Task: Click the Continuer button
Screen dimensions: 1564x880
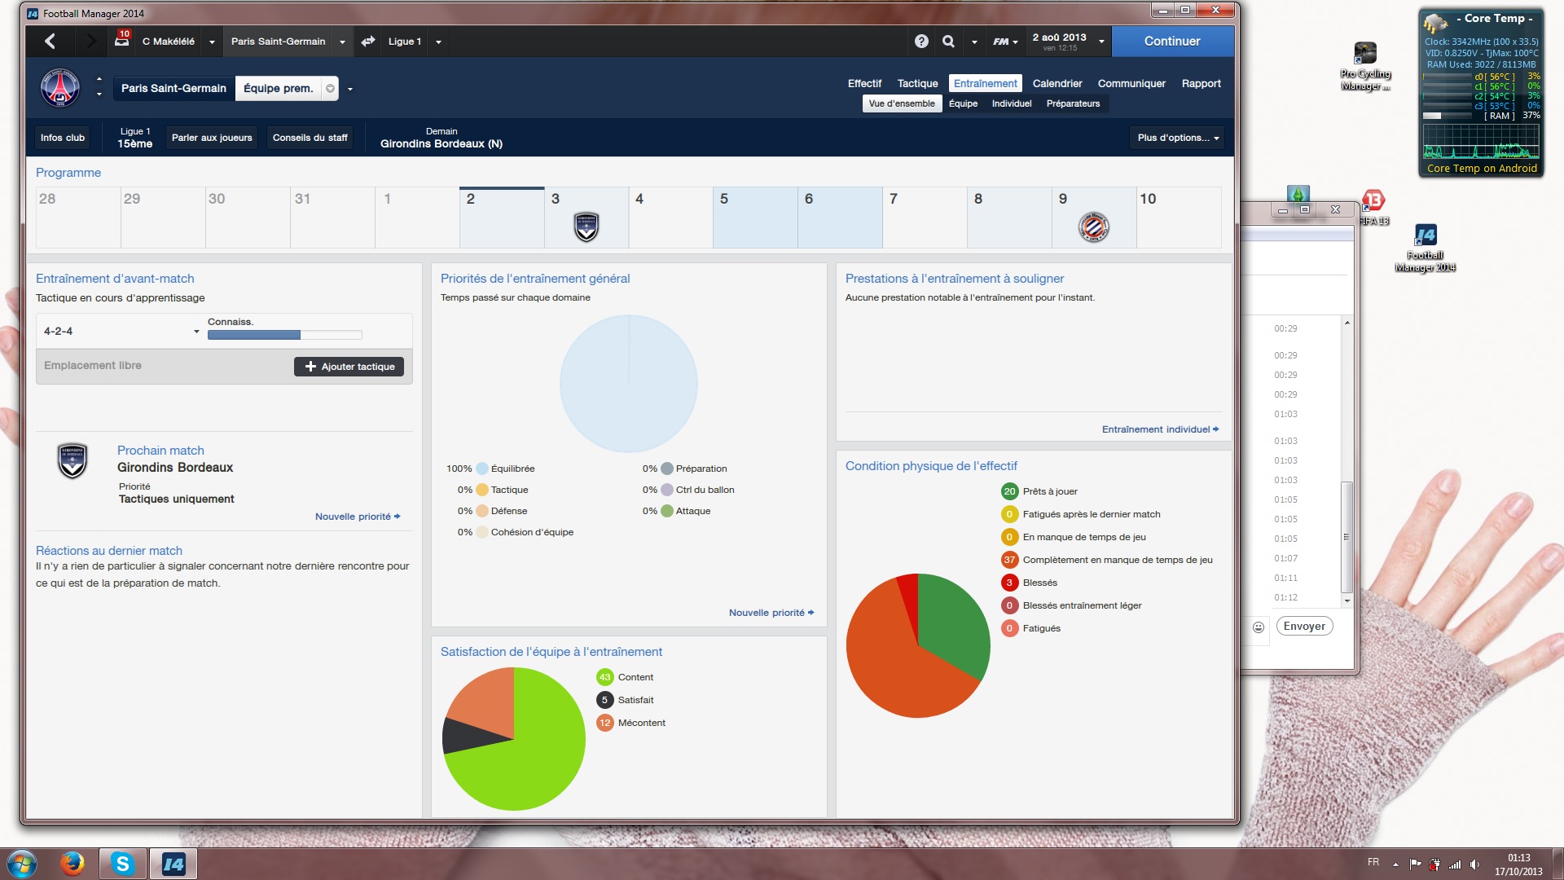Action: [x=1172, y=41]
